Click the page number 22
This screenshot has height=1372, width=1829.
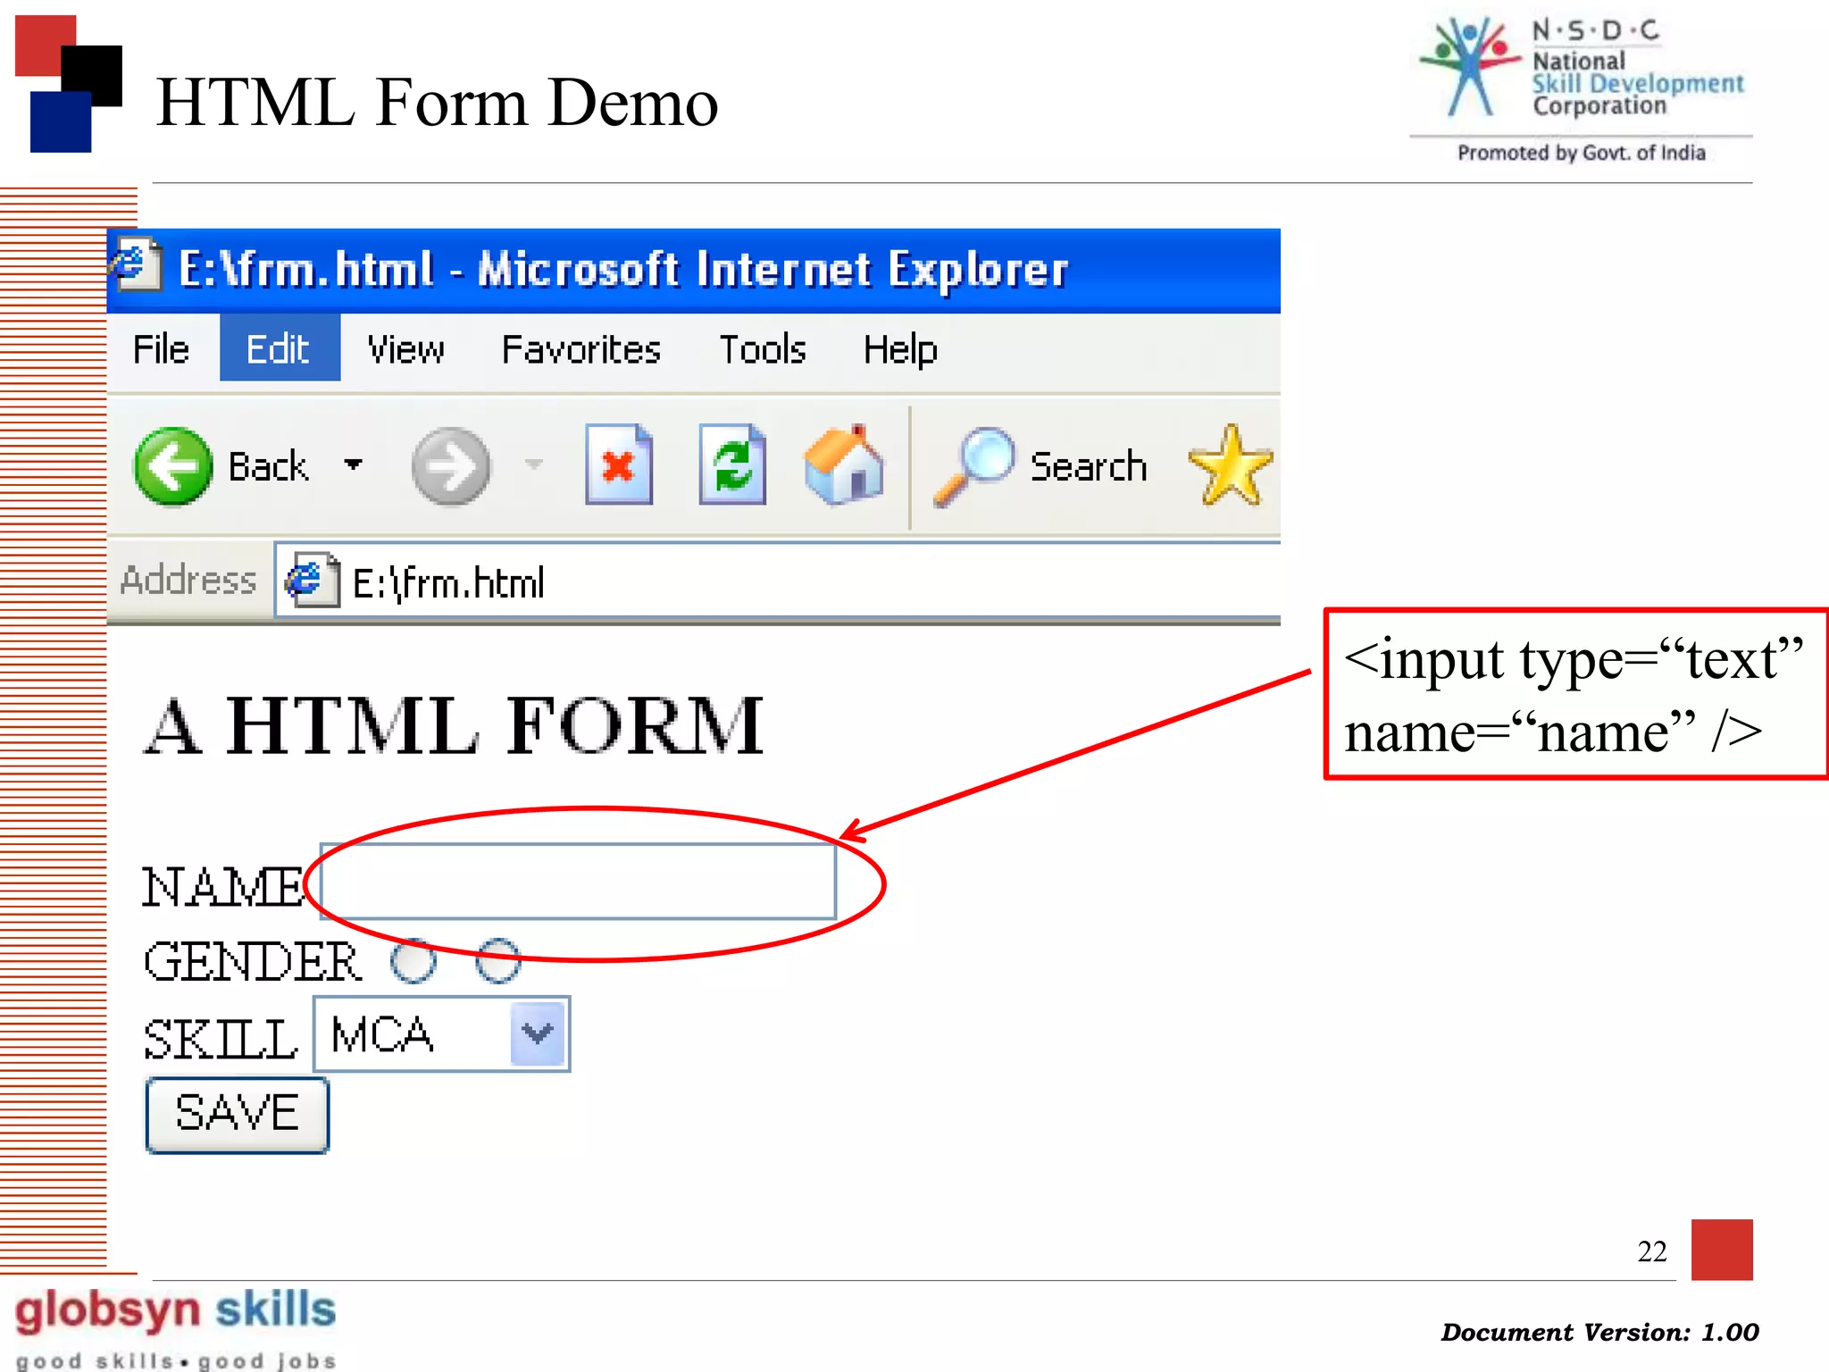[x=1652, y=1251]
